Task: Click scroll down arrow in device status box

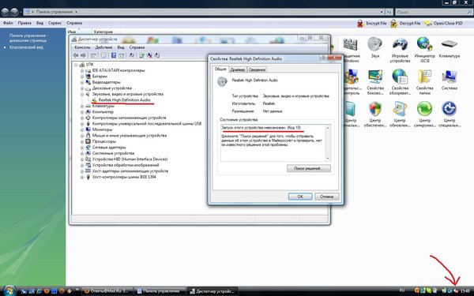Action: tap(328, 159)
